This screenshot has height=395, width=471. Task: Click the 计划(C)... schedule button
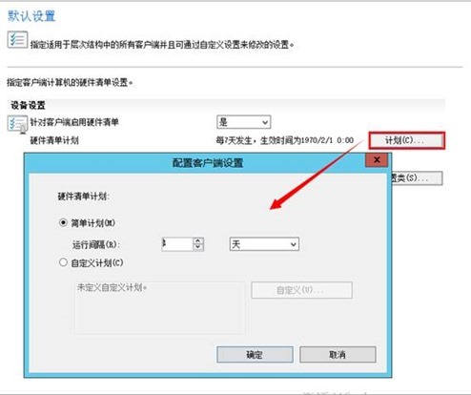[x=407, y=140]
